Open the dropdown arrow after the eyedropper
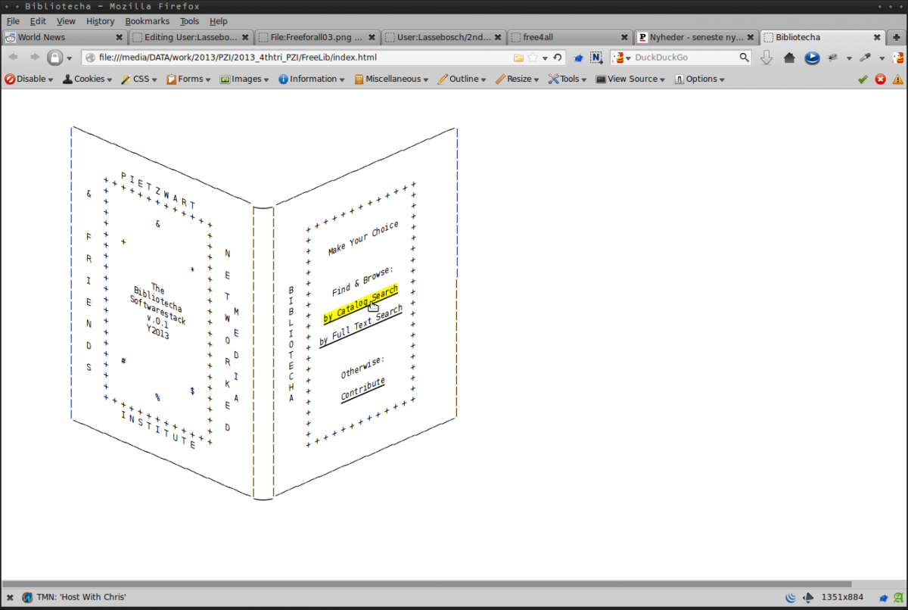 [882, 58]
